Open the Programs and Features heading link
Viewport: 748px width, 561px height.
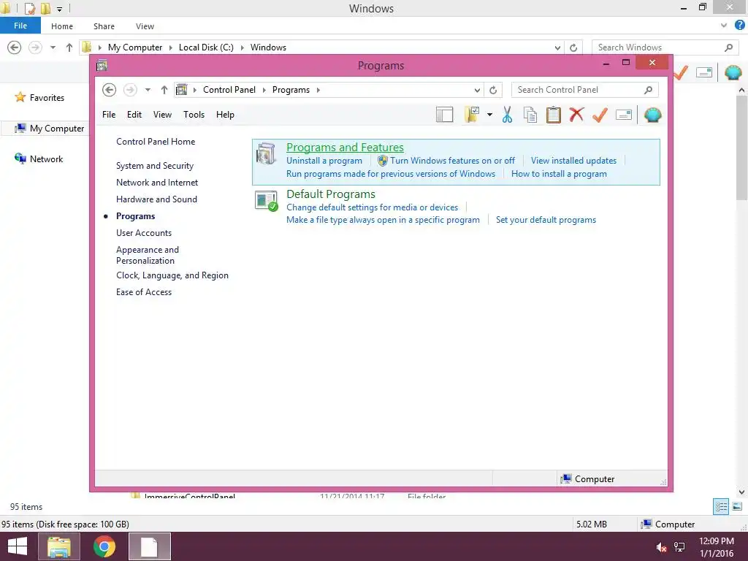[345, 148]
